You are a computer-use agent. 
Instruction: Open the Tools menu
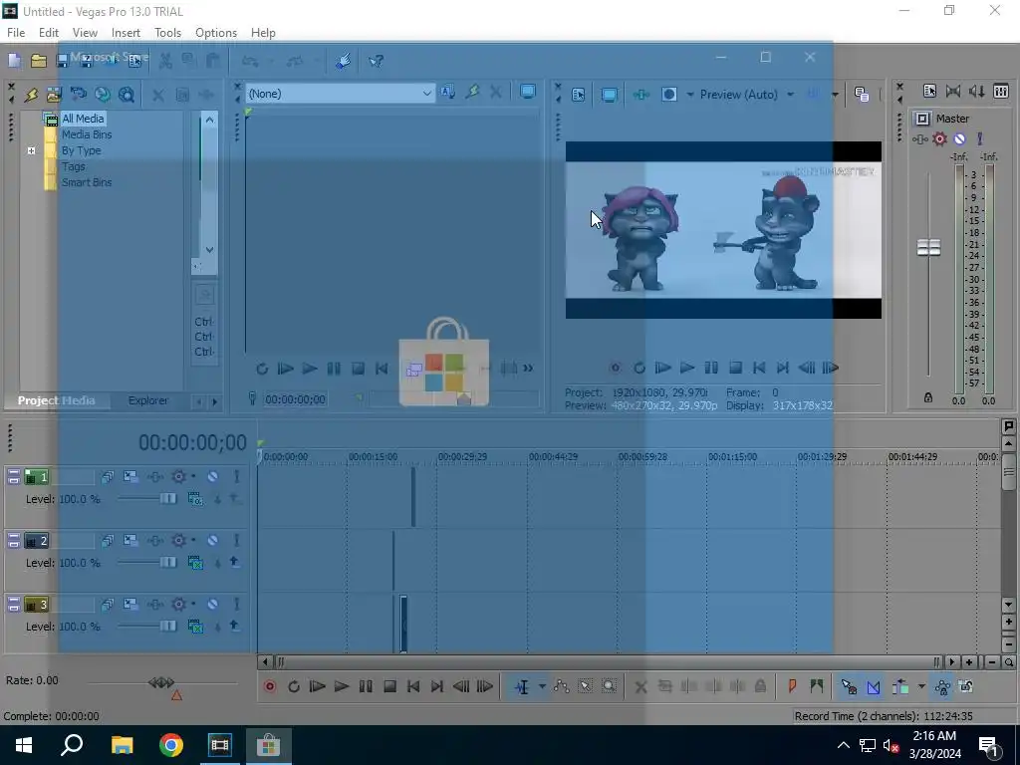coord(167,33)
